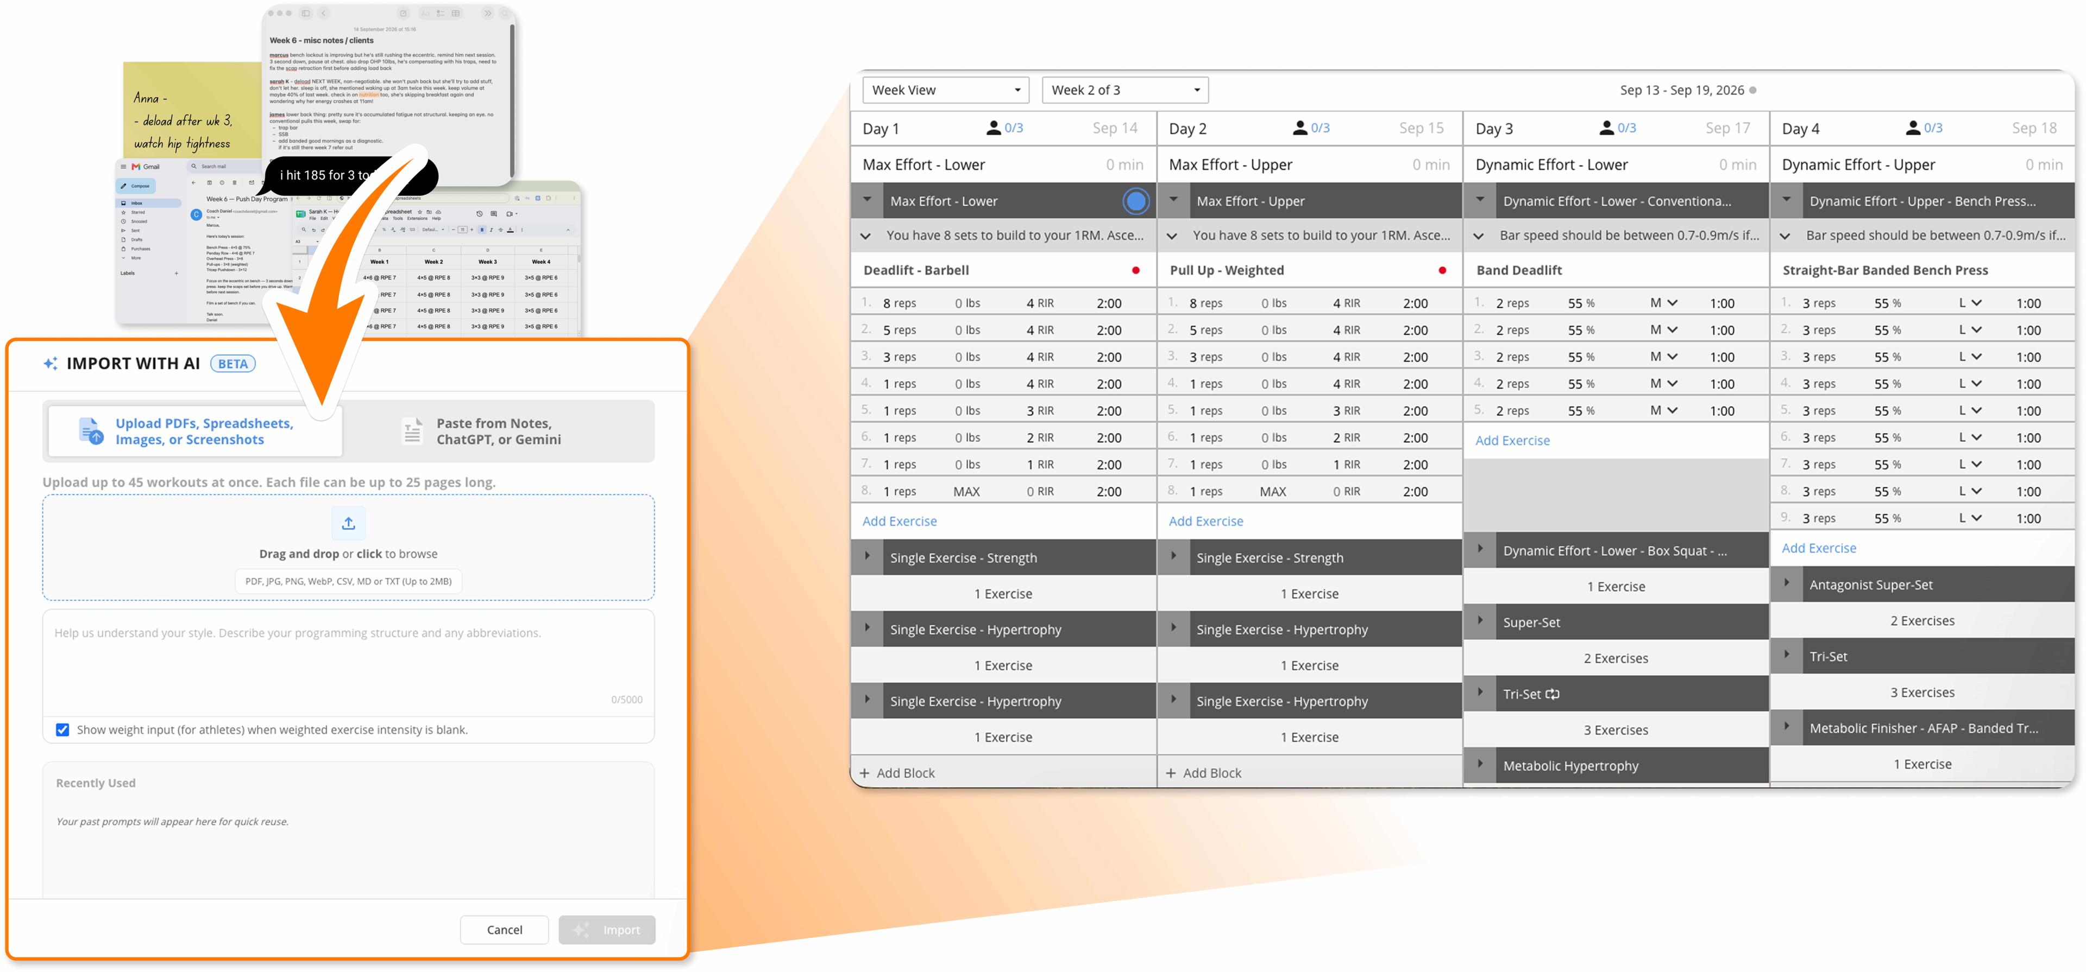Click Day 2 athlete assignment person icon
The width and height of the screenshot is (2086, 972).
tap(1300, 128)
